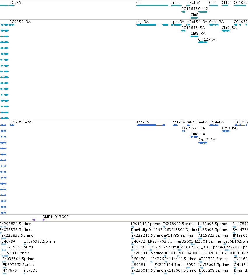Select the Cht12-RA transcript label

pyautogui.click(x=207, y=39)
